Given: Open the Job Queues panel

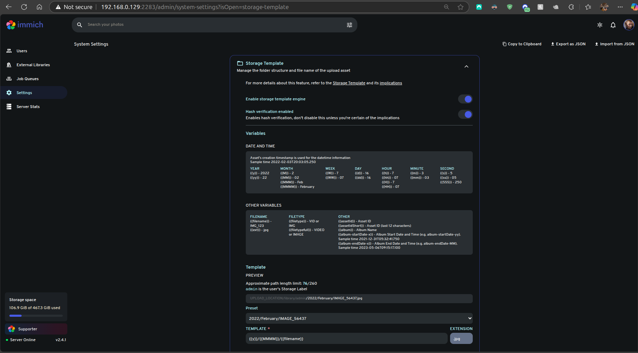Looking at the screenshot, I should click(x=27, y=79).
